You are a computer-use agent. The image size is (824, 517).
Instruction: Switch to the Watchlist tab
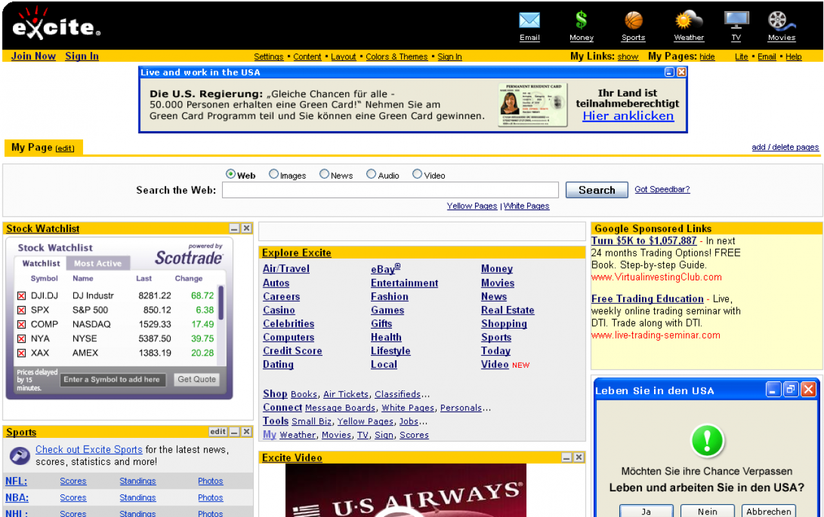(x=41, y=263)
